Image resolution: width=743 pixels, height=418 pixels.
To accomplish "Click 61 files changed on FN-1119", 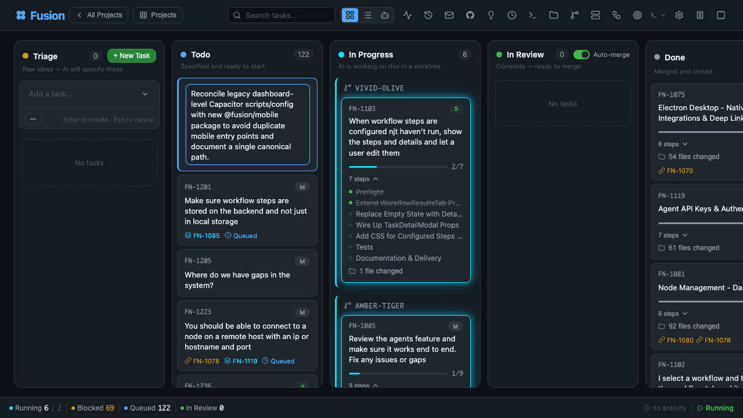I will tap(688, 248).
